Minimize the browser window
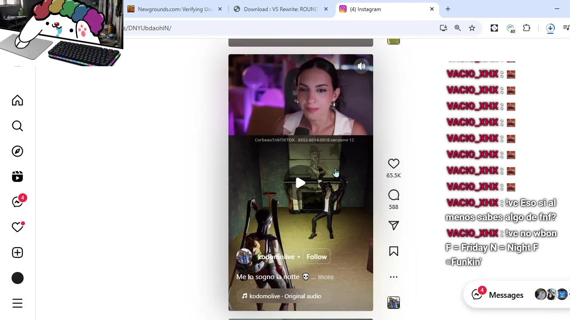Screen dimensions: 570x320 click(557, 9)
